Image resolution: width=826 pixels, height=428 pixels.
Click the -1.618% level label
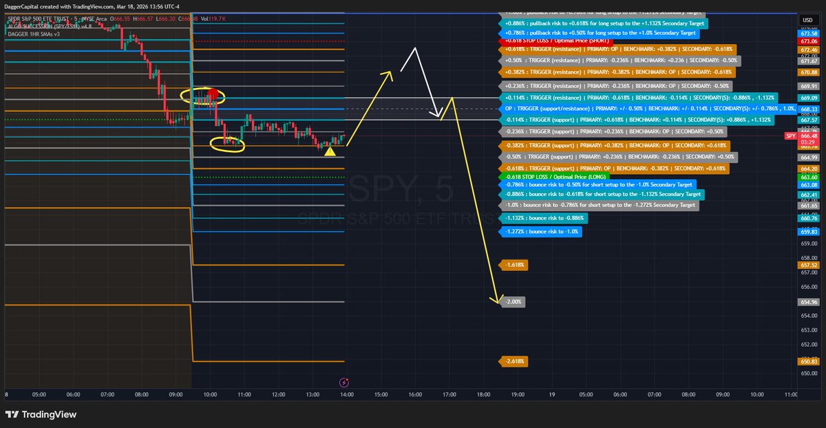(514, 264)
